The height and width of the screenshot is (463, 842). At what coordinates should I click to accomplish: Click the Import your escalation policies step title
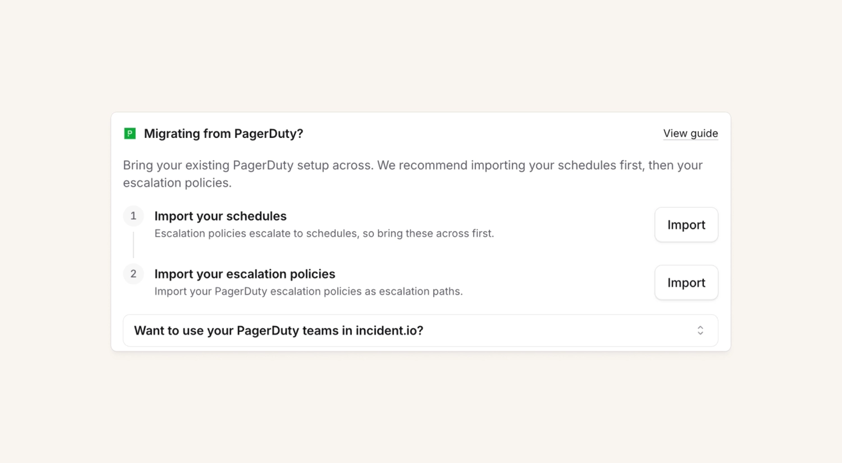click(x=245, y=274)
